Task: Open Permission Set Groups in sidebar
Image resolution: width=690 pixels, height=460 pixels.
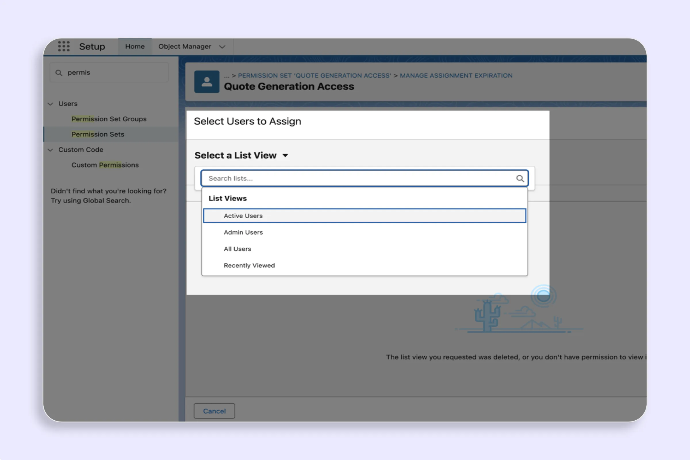Action: coord(109,119)
